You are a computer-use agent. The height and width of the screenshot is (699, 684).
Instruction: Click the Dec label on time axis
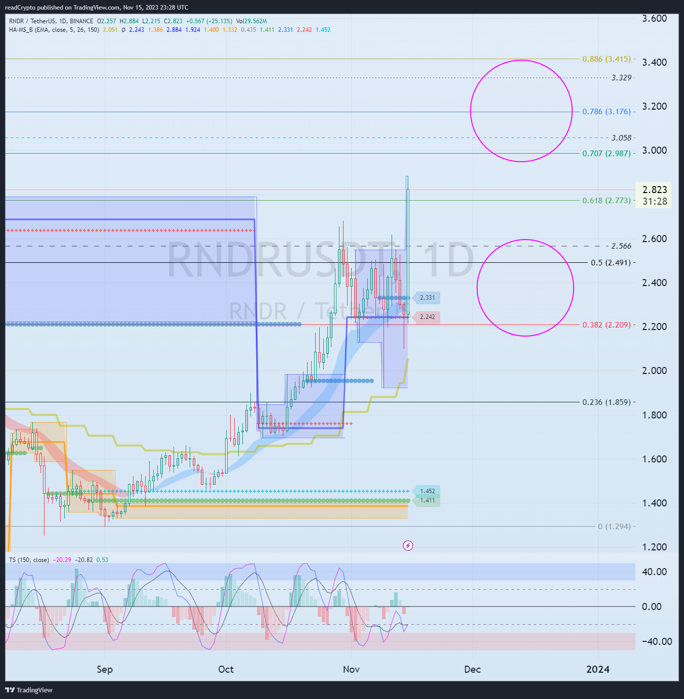[x=473, y=669]
